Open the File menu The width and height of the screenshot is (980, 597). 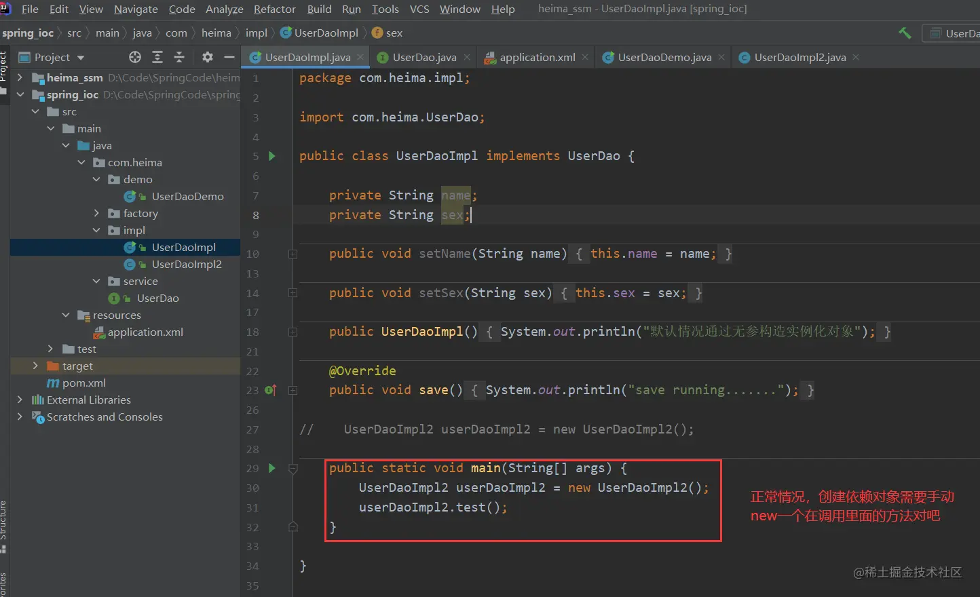tap(30, 9)
